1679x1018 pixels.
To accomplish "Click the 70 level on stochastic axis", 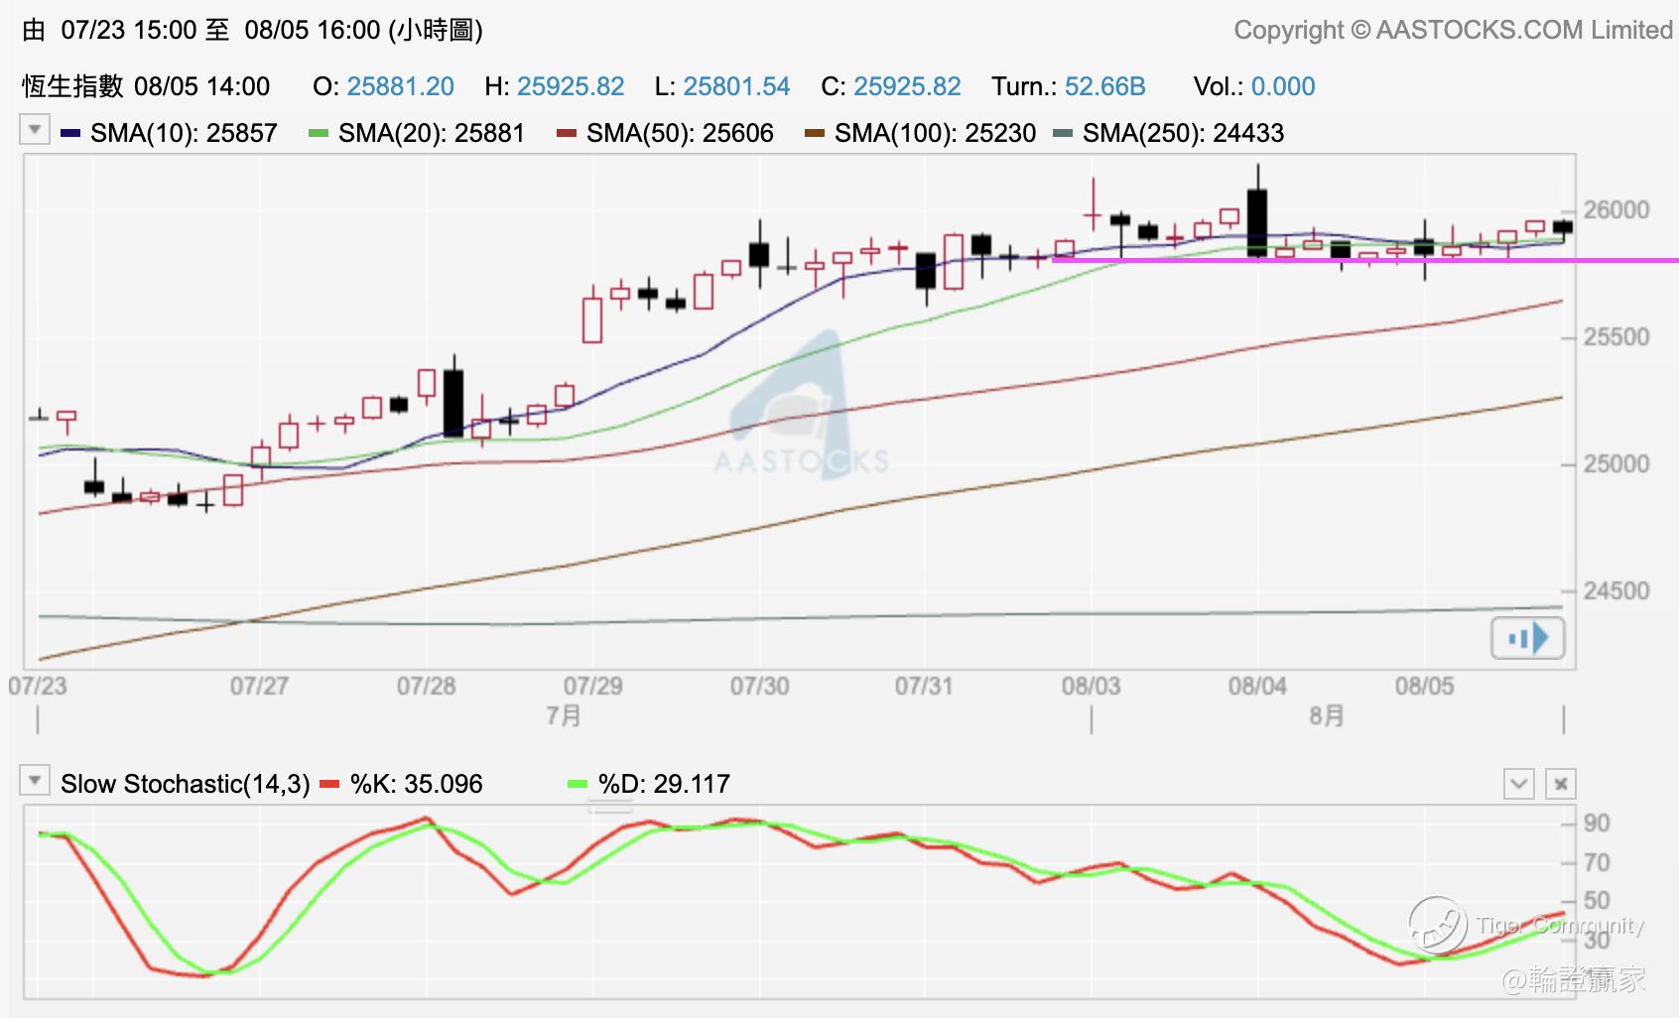I will point(1597,862).
